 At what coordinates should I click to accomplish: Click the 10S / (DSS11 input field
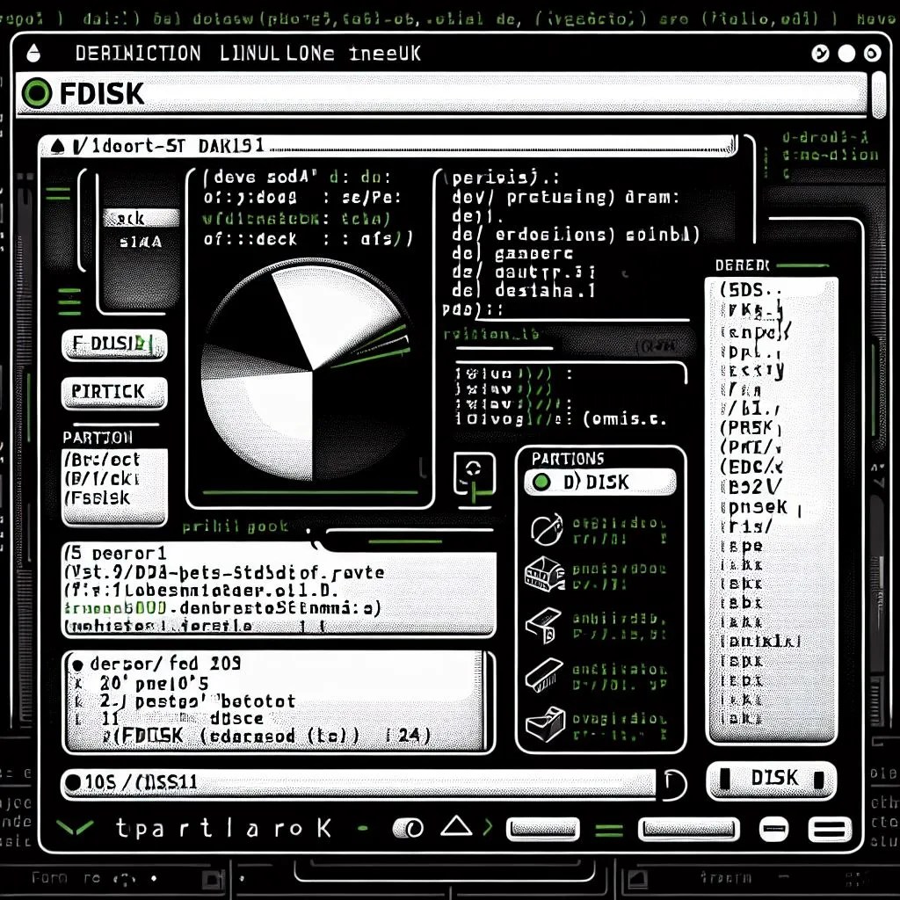point(359,783)
